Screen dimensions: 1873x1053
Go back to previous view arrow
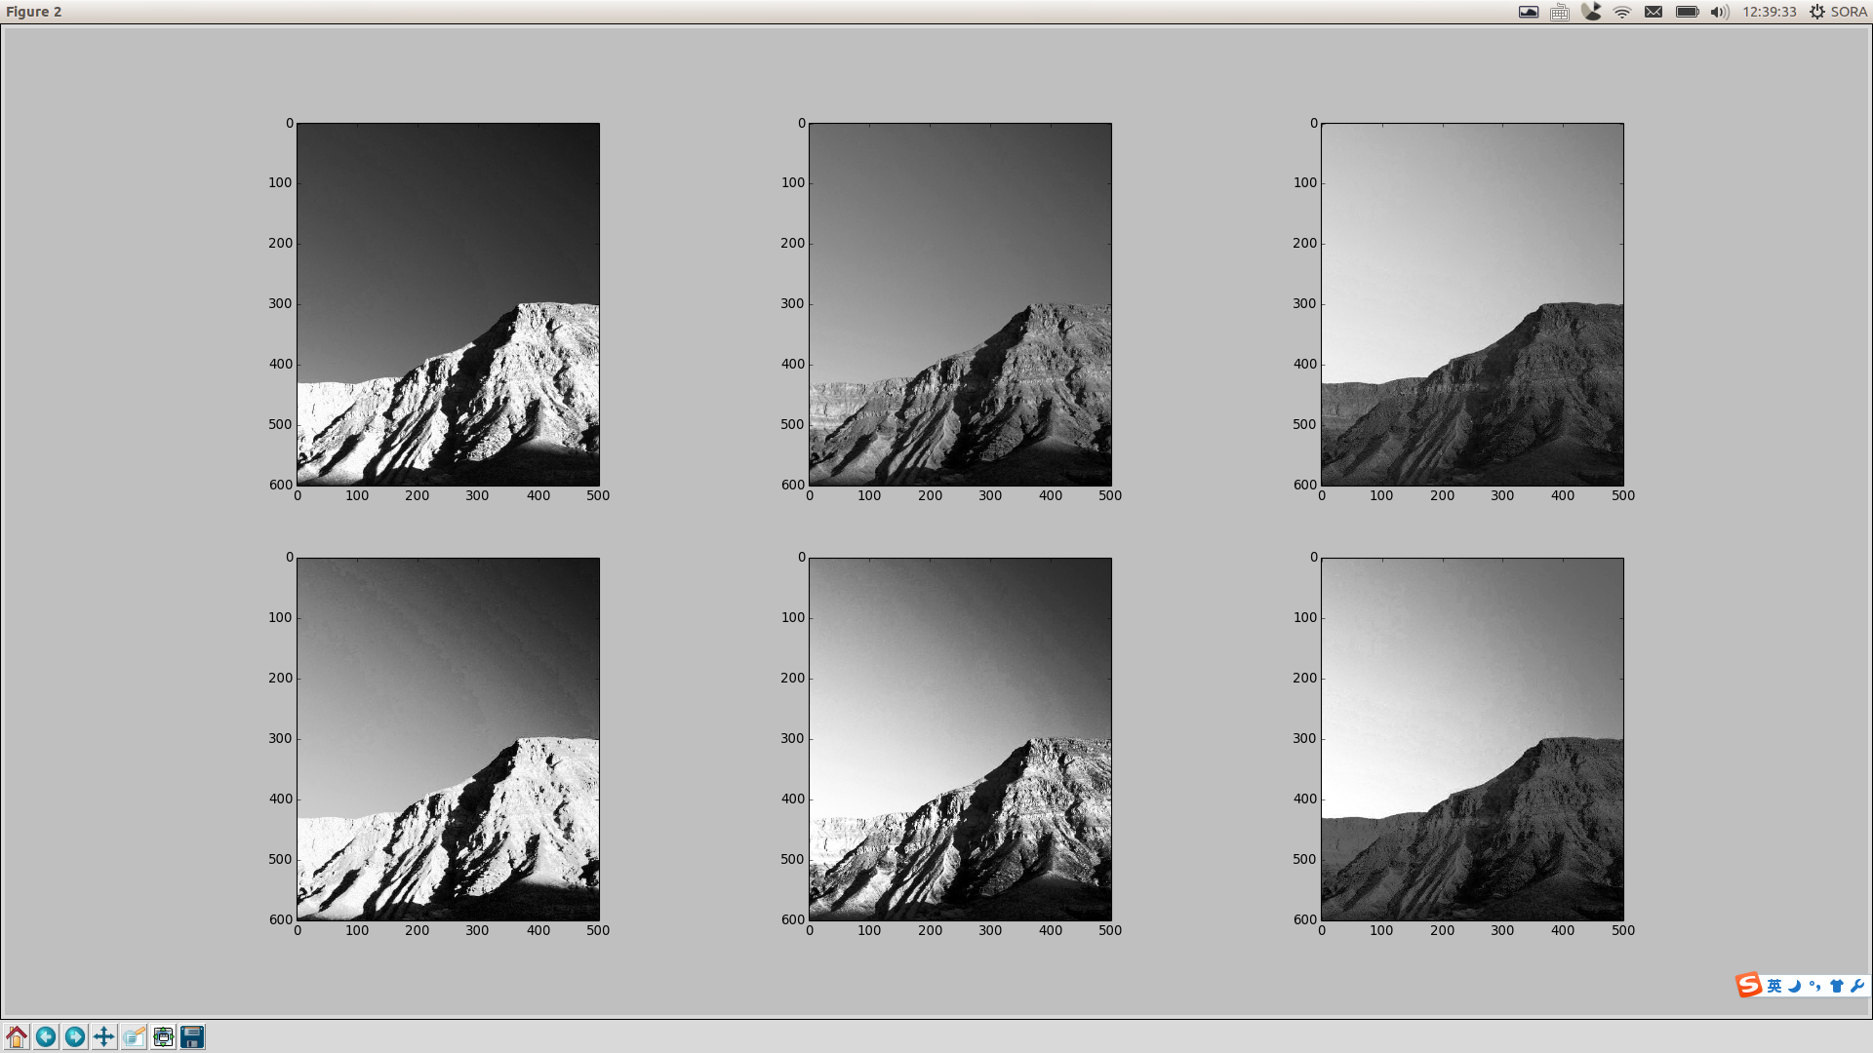(x=46, y=1036)
